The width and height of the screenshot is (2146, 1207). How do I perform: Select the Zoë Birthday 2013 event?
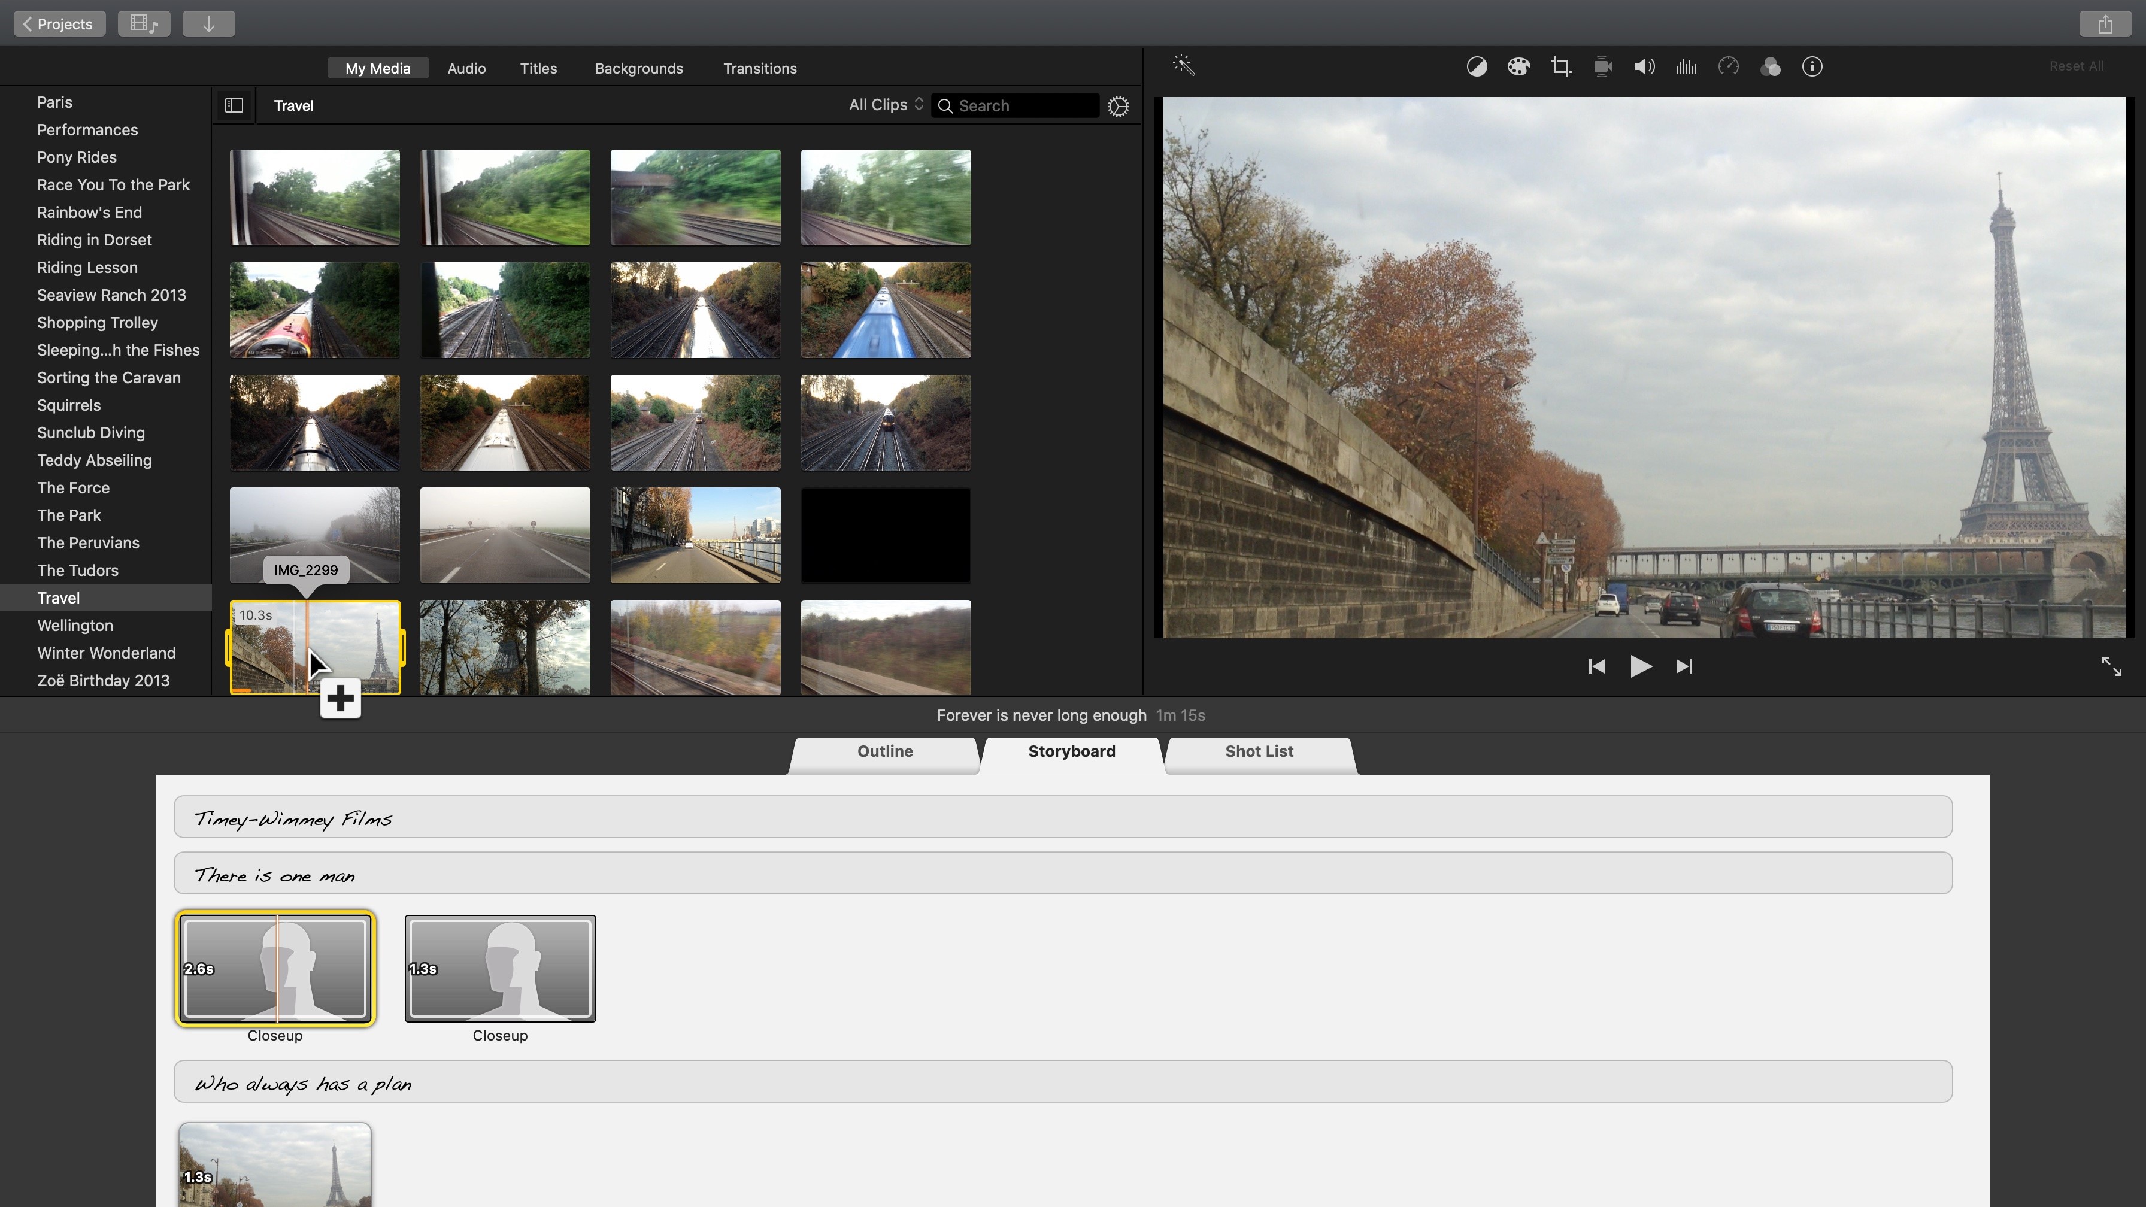[x=104, y=680]
